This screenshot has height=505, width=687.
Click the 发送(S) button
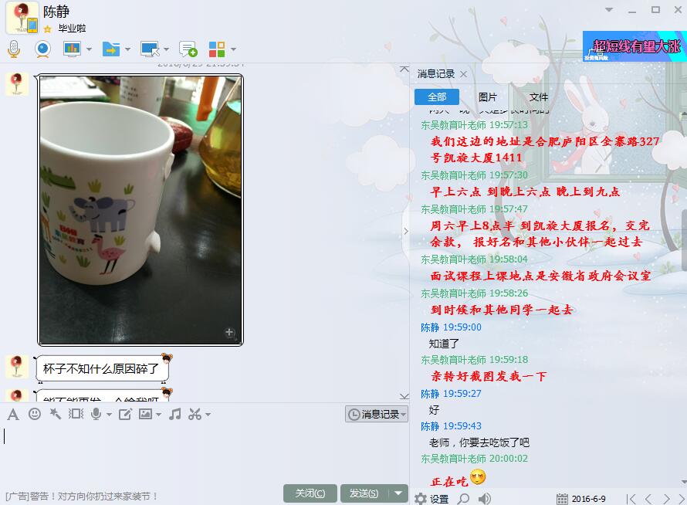click(364, 493)
